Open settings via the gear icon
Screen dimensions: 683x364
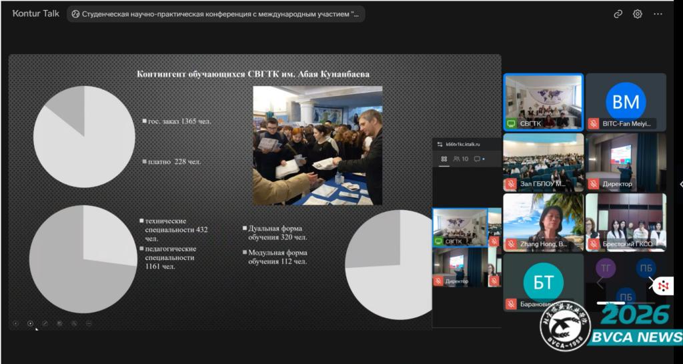(638, 14)
